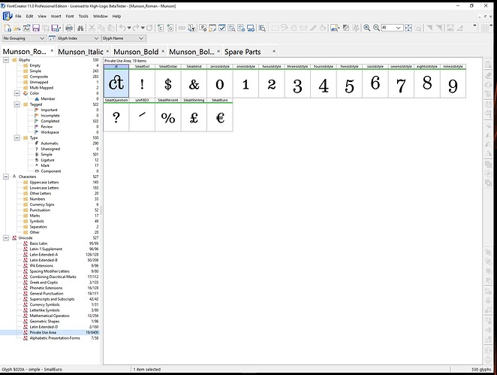This screenshot has width=497, height=375.
Task: Click the blue checkmark Validate icon
Action: pos(222,28)
